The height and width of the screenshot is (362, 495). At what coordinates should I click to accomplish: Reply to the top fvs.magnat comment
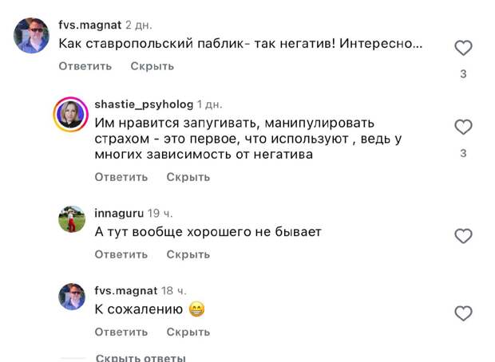pos(85,66)
